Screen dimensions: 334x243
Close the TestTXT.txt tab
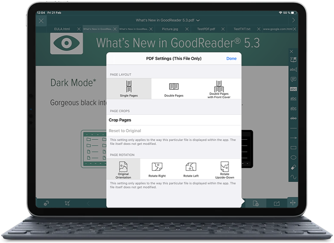pyautogui.click(x=259, y=29)
